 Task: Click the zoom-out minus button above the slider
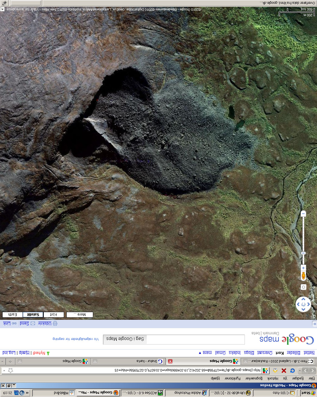click(x=303, y=214)
